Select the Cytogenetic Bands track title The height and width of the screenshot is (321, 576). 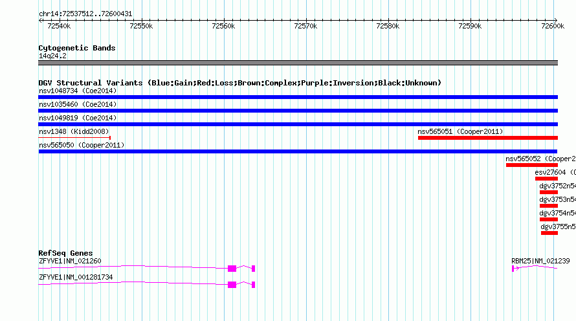(77, 48)
